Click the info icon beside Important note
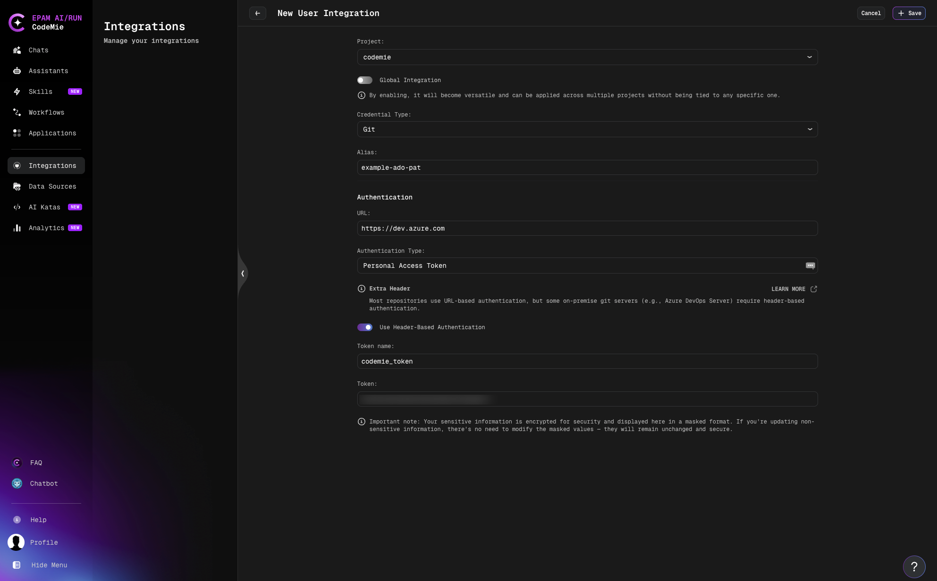Viewport: 937px width, 581px height. [362, 422]
